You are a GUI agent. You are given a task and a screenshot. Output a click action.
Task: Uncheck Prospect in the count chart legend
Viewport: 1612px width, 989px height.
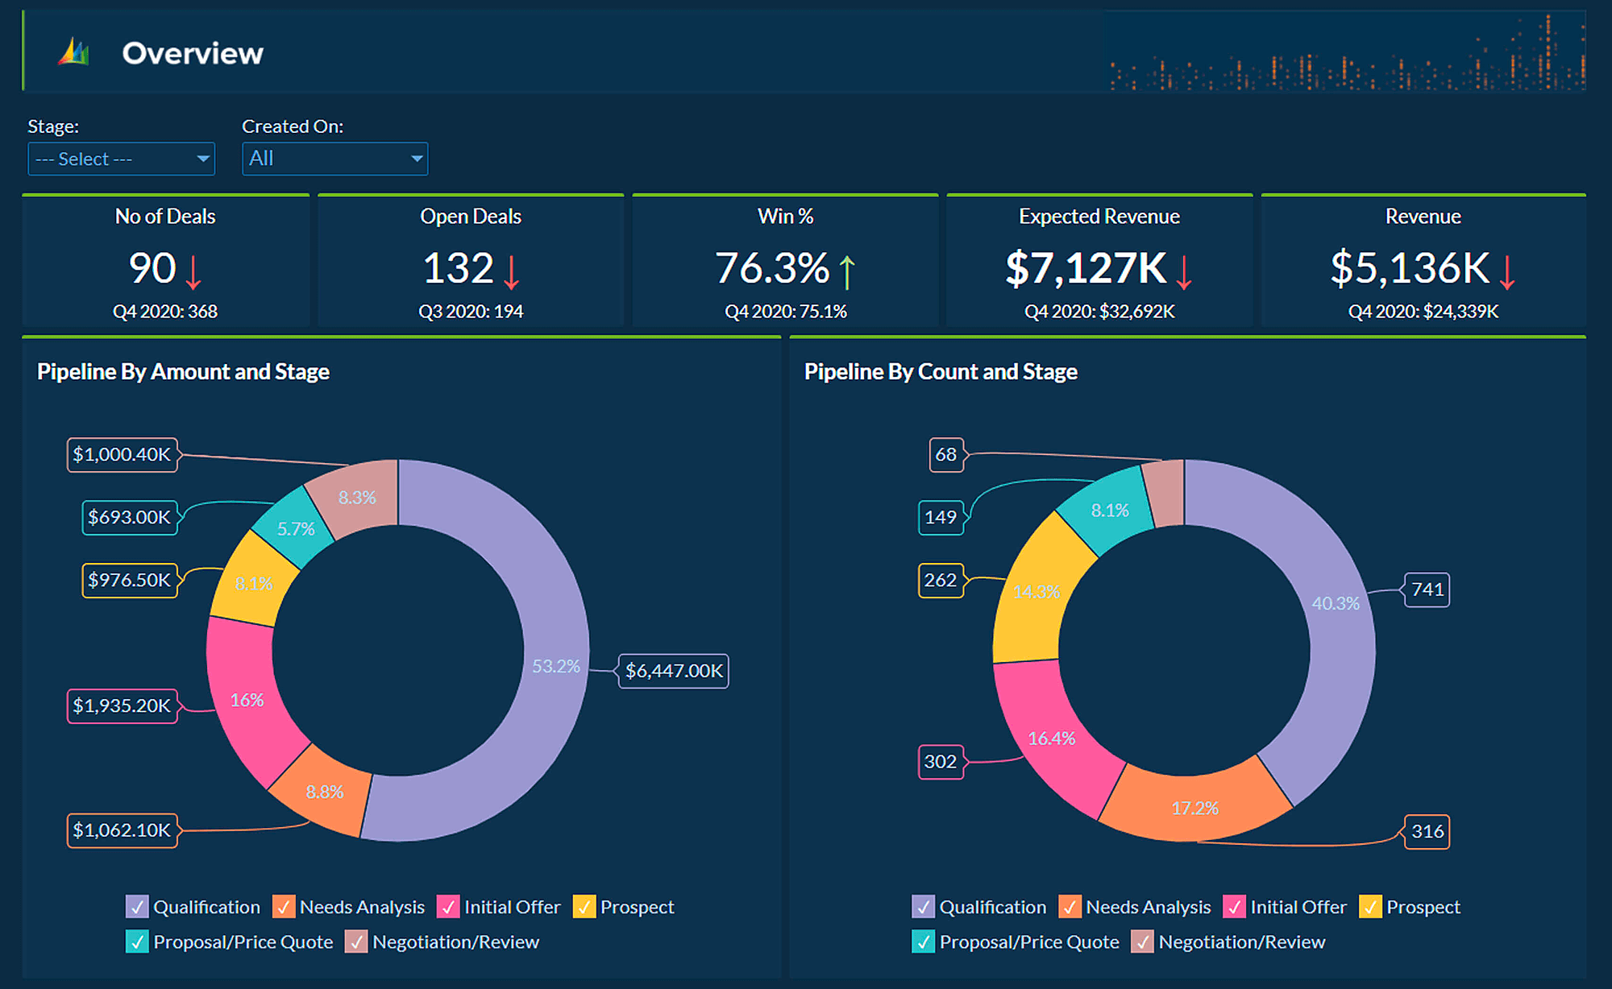click(x=1372, y=907)
